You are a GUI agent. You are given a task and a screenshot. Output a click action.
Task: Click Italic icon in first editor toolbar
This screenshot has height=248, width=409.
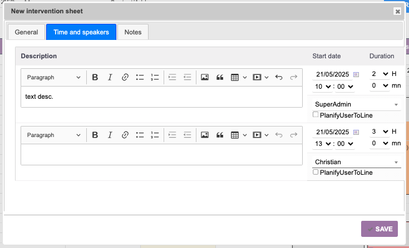click(110, 77)
